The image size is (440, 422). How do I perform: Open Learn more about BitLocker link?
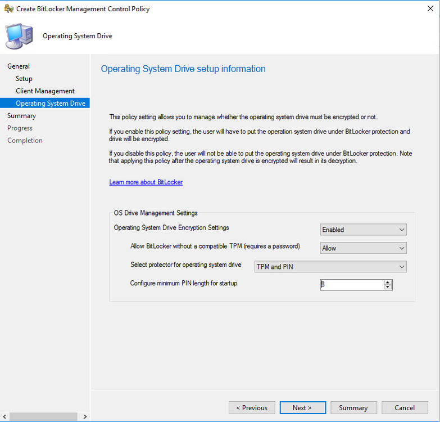pyautogui.click(x=146, y=182)
